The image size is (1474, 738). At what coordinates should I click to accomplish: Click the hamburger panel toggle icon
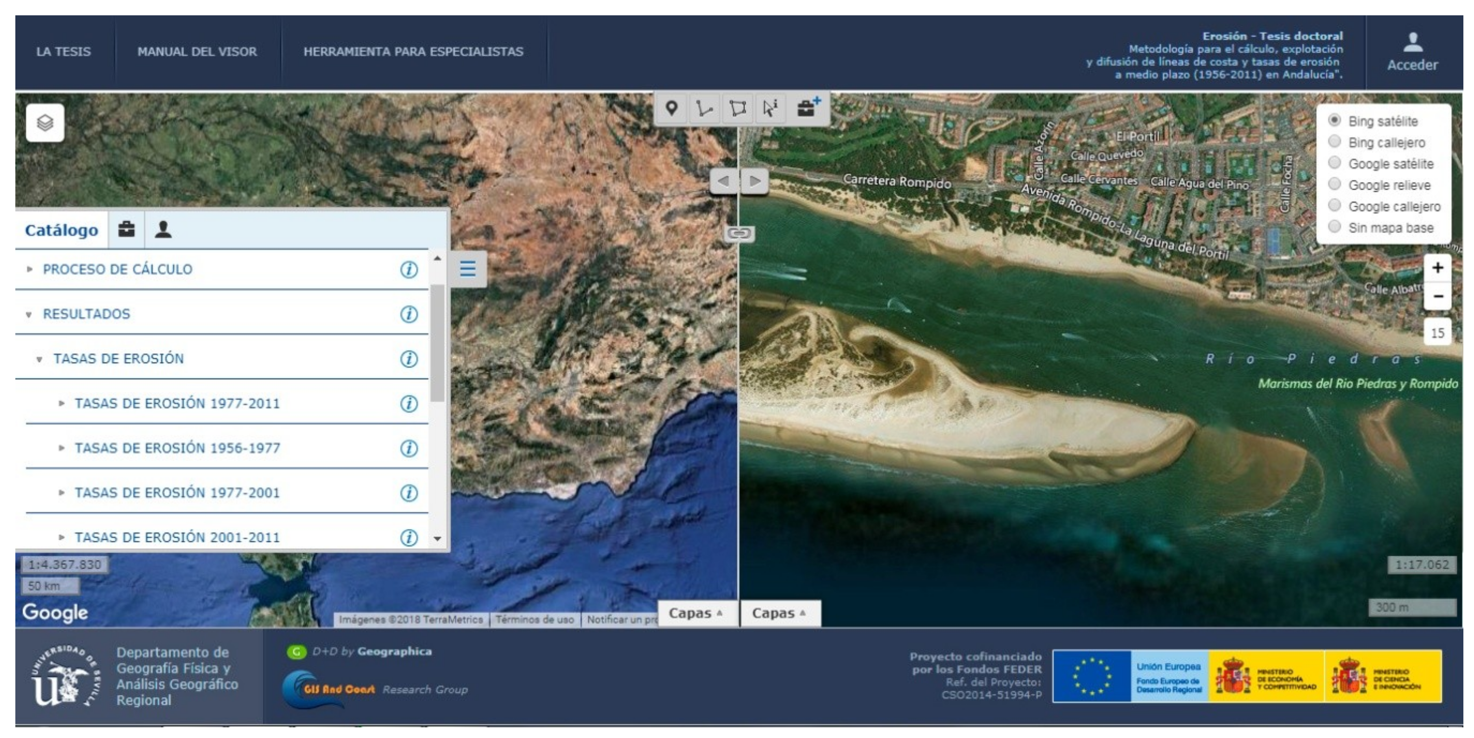point(467,269)
